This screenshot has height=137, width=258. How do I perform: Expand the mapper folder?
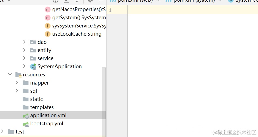17,83
